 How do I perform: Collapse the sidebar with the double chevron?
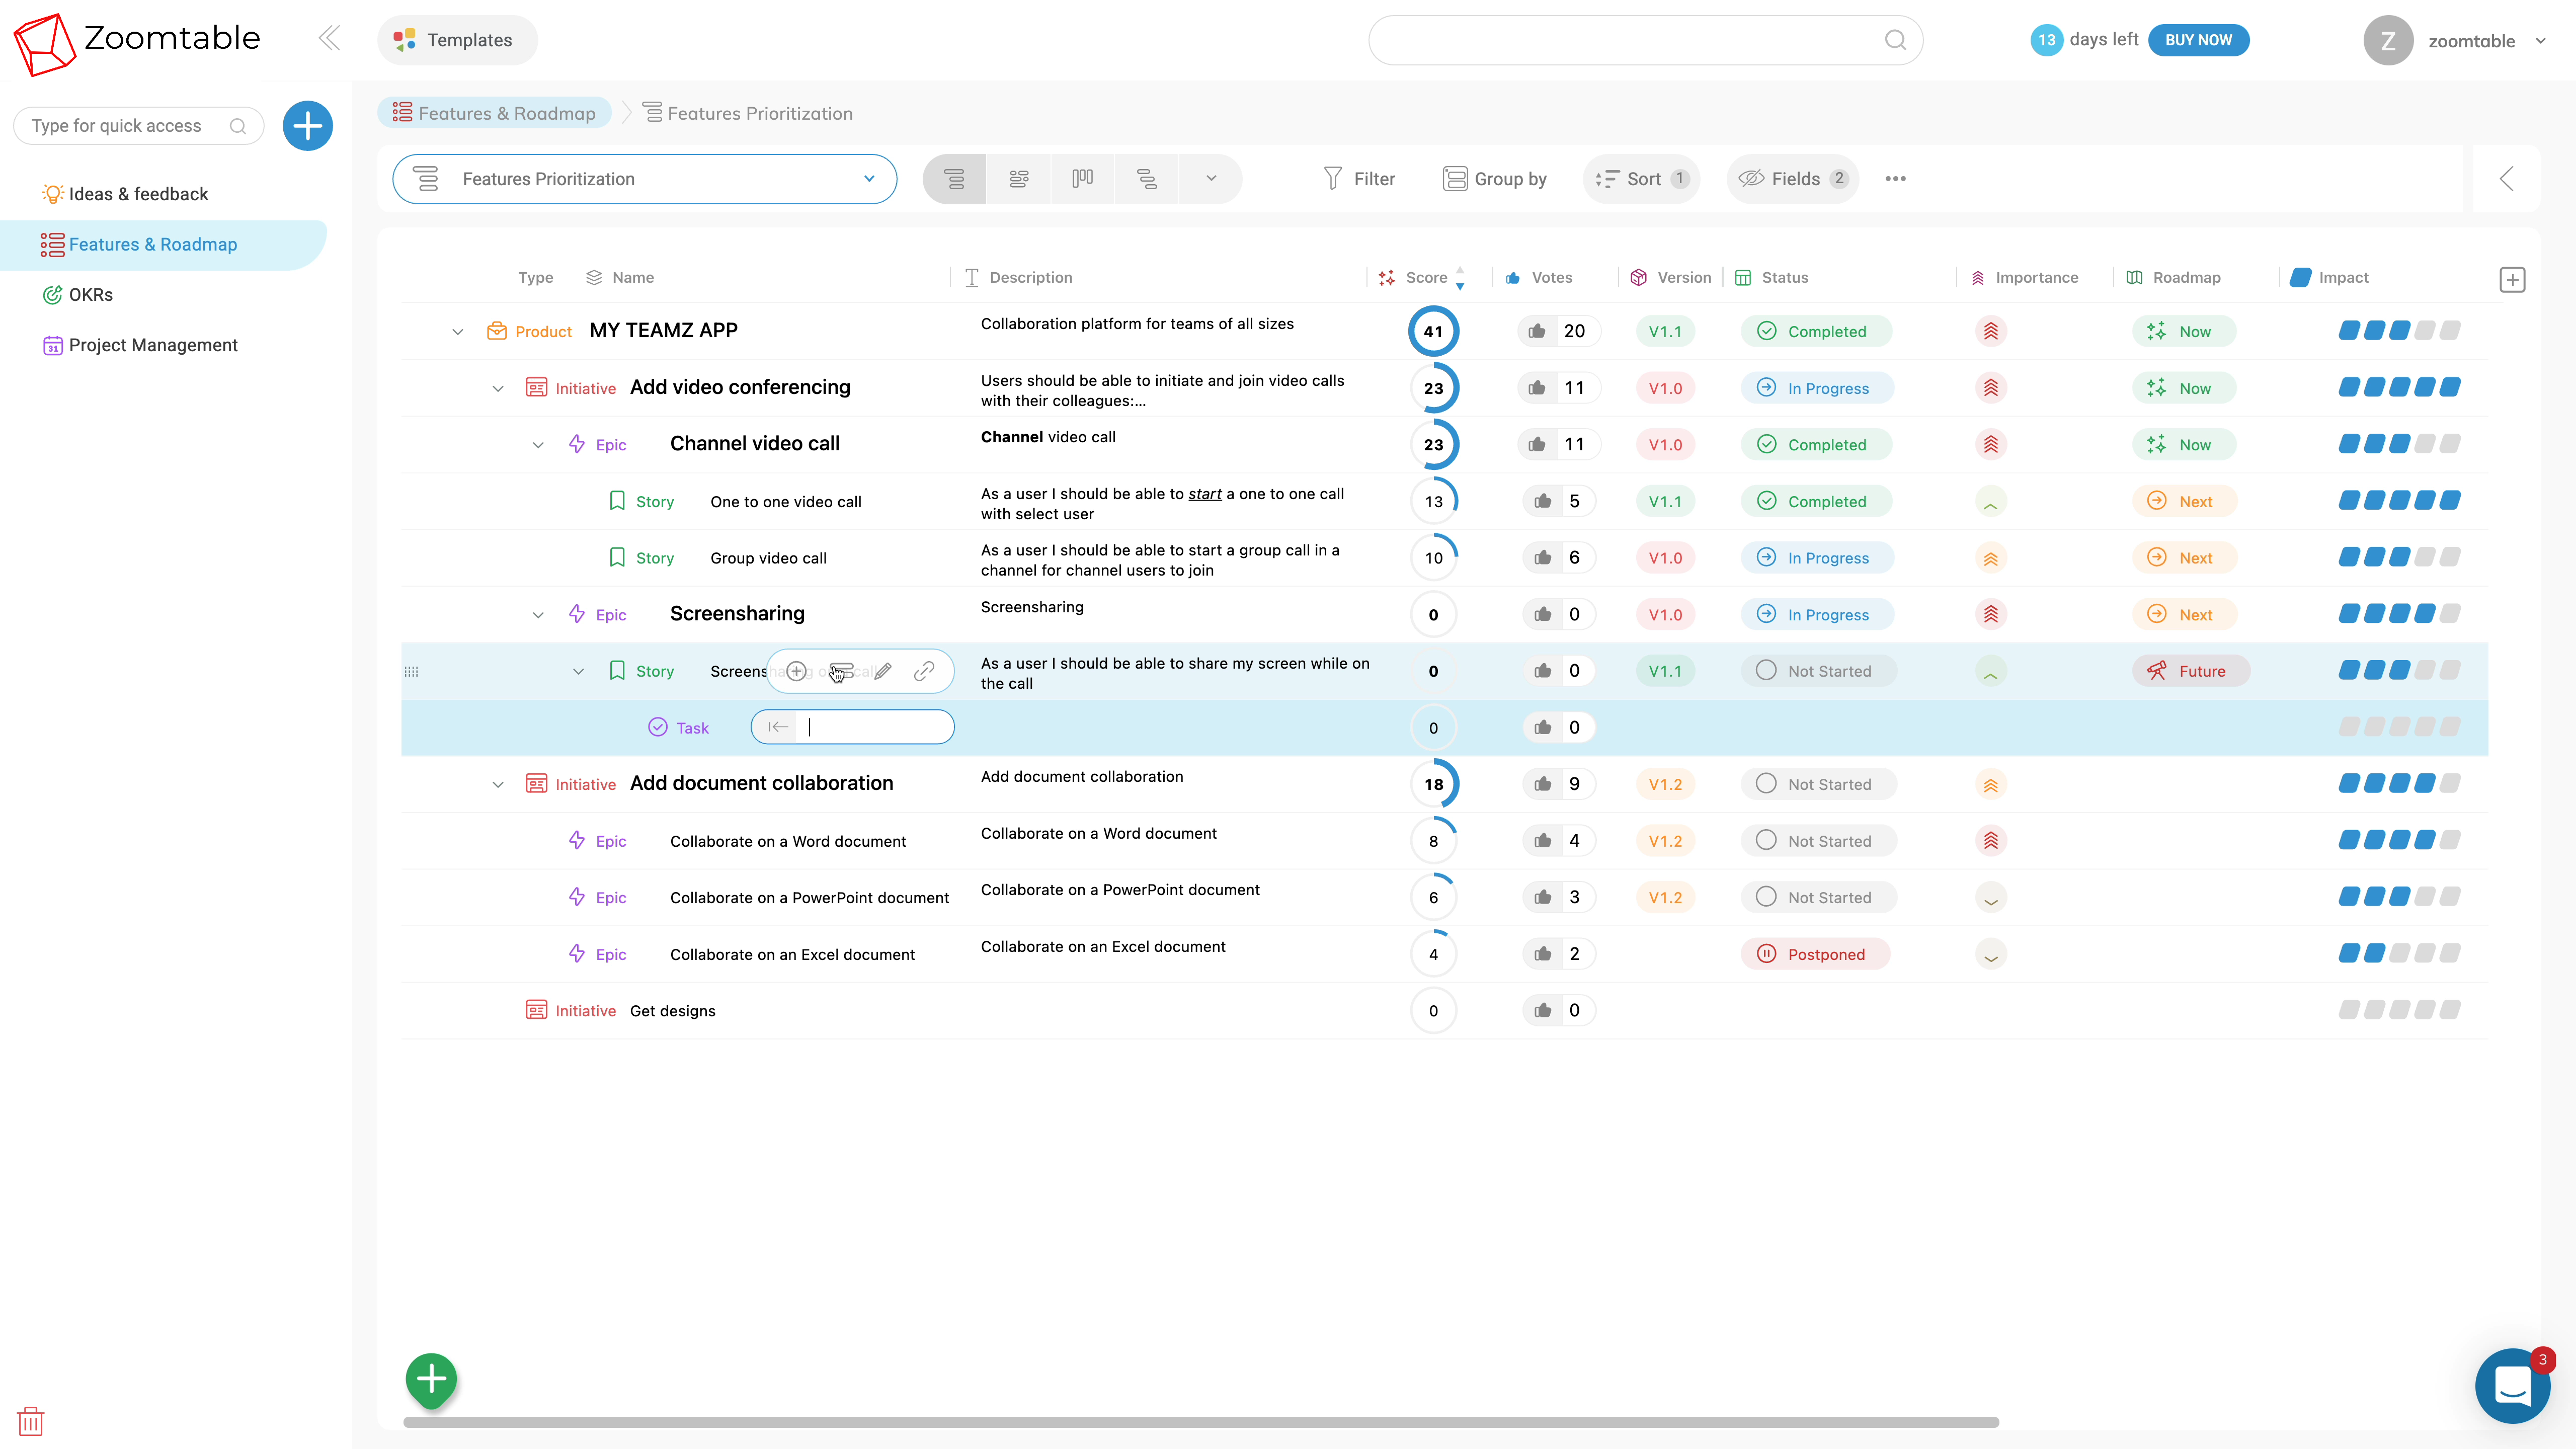(x=329, y=39)
